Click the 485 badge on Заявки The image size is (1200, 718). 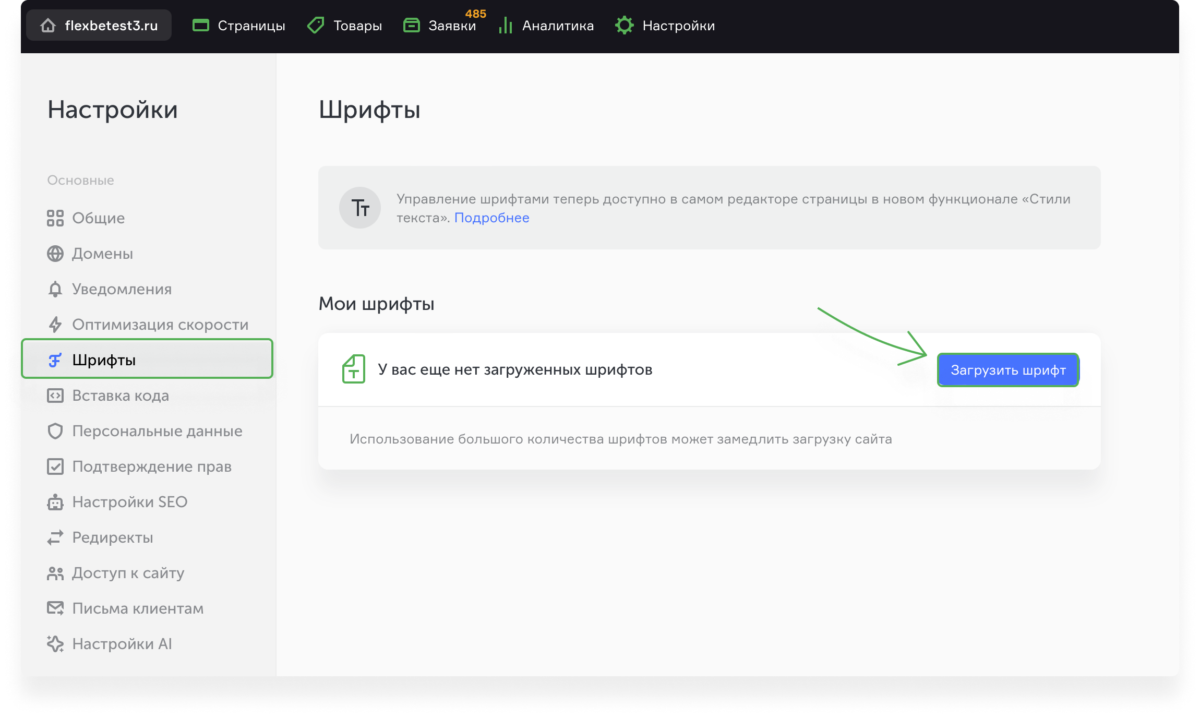475,14
